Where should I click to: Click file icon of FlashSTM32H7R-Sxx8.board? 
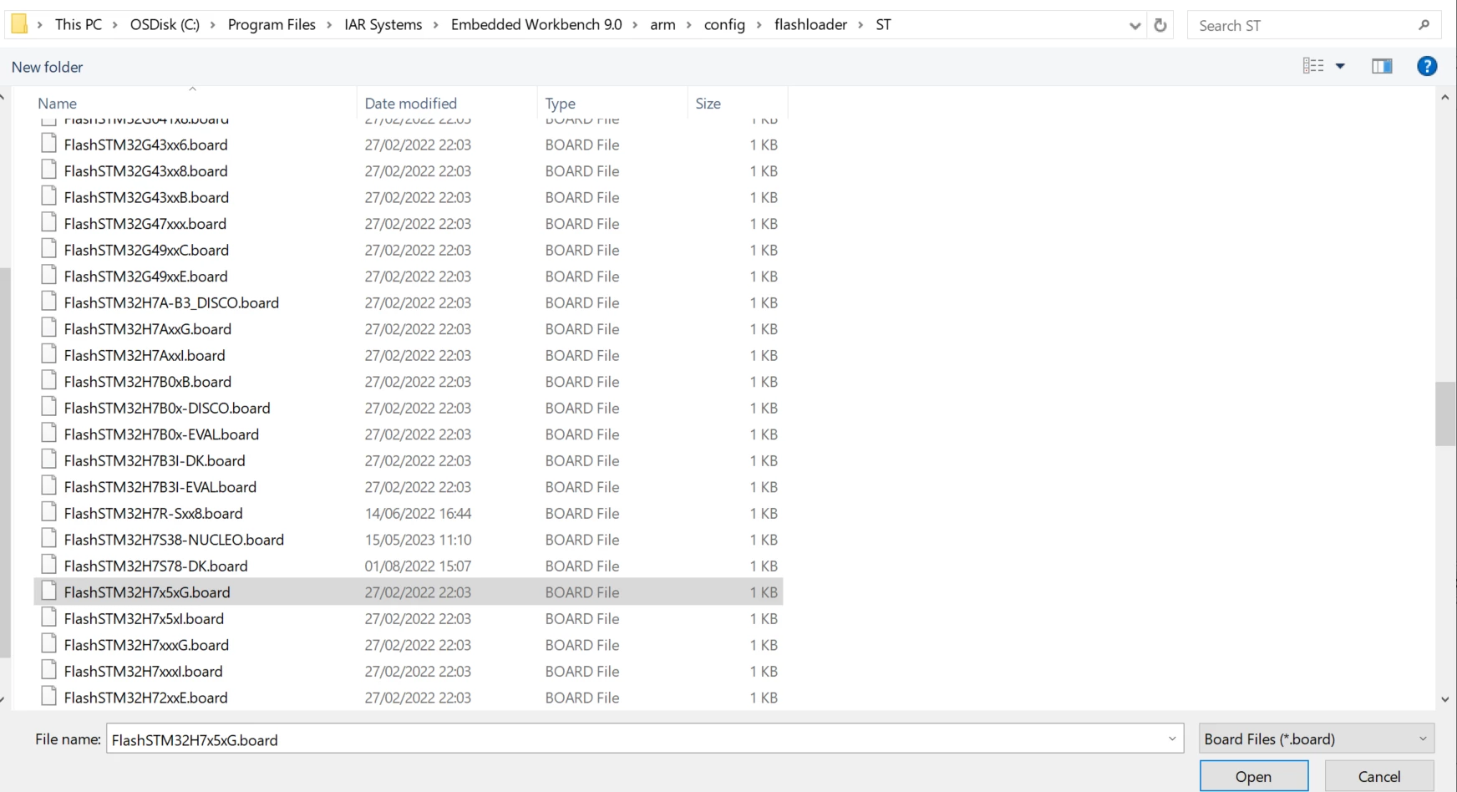(49, 512)
